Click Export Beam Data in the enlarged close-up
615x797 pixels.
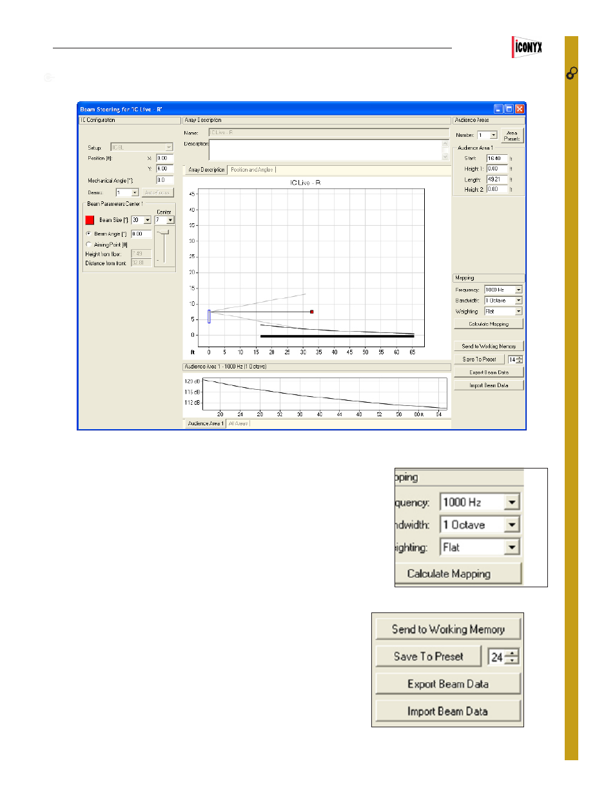pos(448,684)
